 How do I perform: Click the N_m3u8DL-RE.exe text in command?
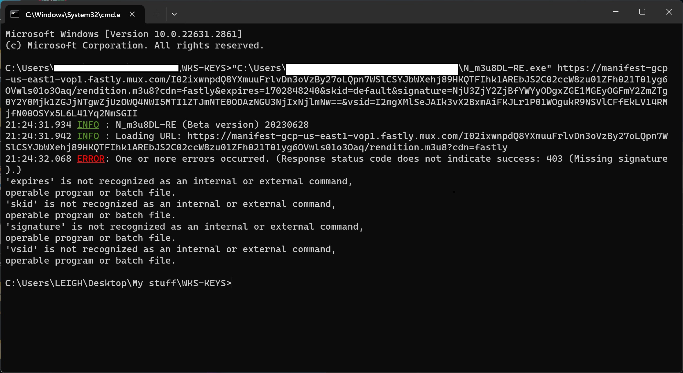pyautogui.click(x=505, y=68)
